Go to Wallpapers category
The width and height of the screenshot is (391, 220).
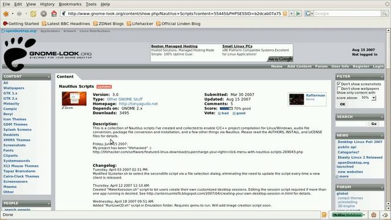click(13, 88)
